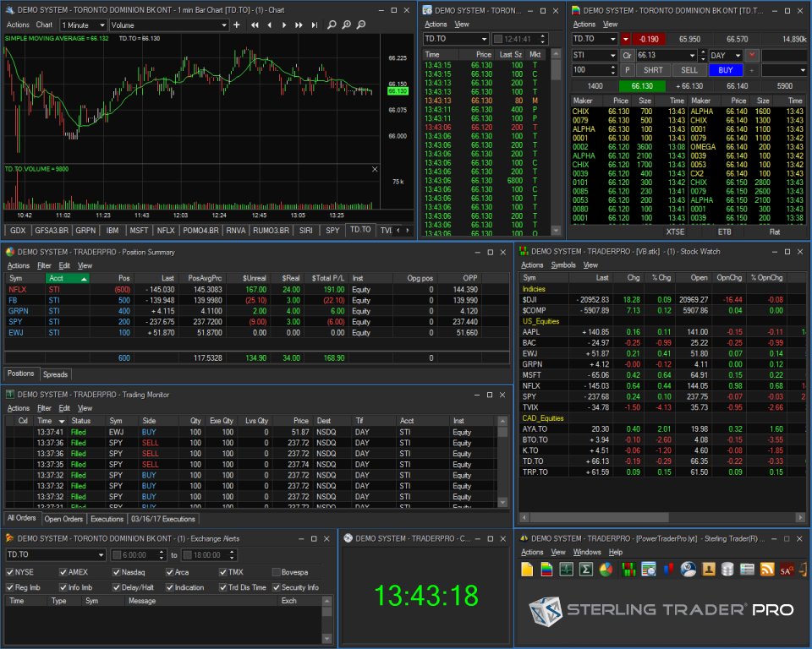Toggle the Arca checkbox

click(170, 572)
